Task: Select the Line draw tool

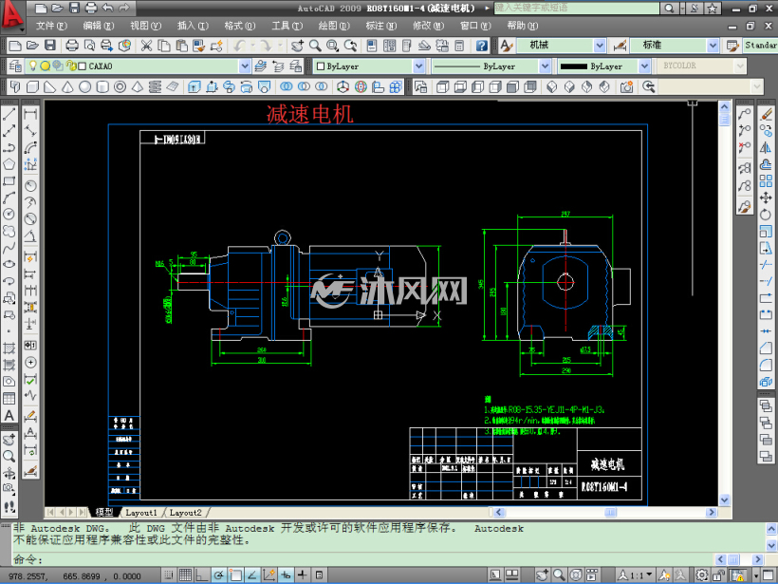Action: point(9,114)
